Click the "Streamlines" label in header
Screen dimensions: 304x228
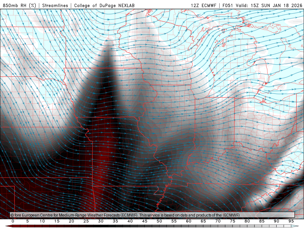(55, 5)
